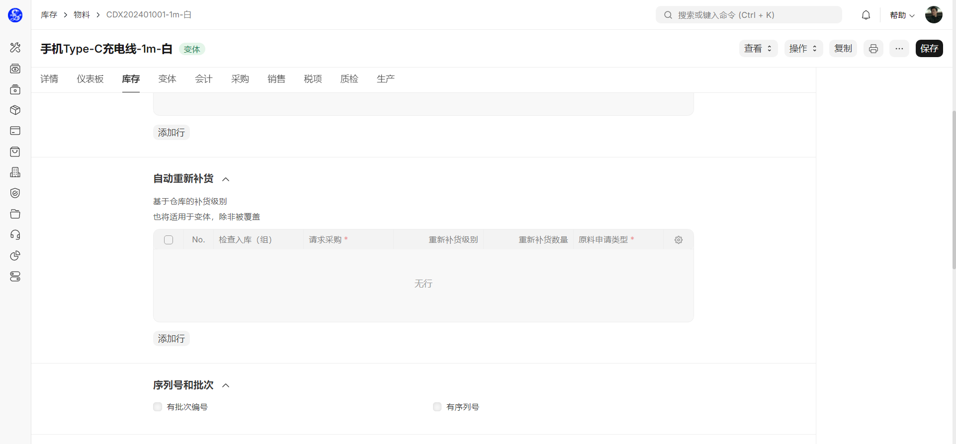Open notifications bell
Viewport: 956px width, 444px height.
tap(866, 15)
